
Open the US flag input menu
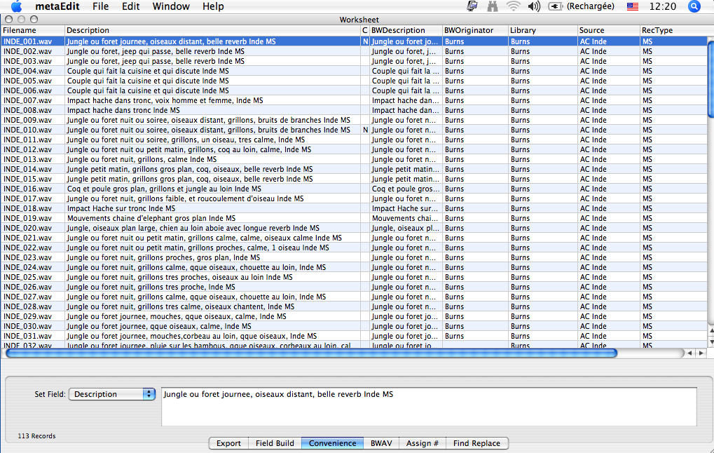(x=633, y=6)
